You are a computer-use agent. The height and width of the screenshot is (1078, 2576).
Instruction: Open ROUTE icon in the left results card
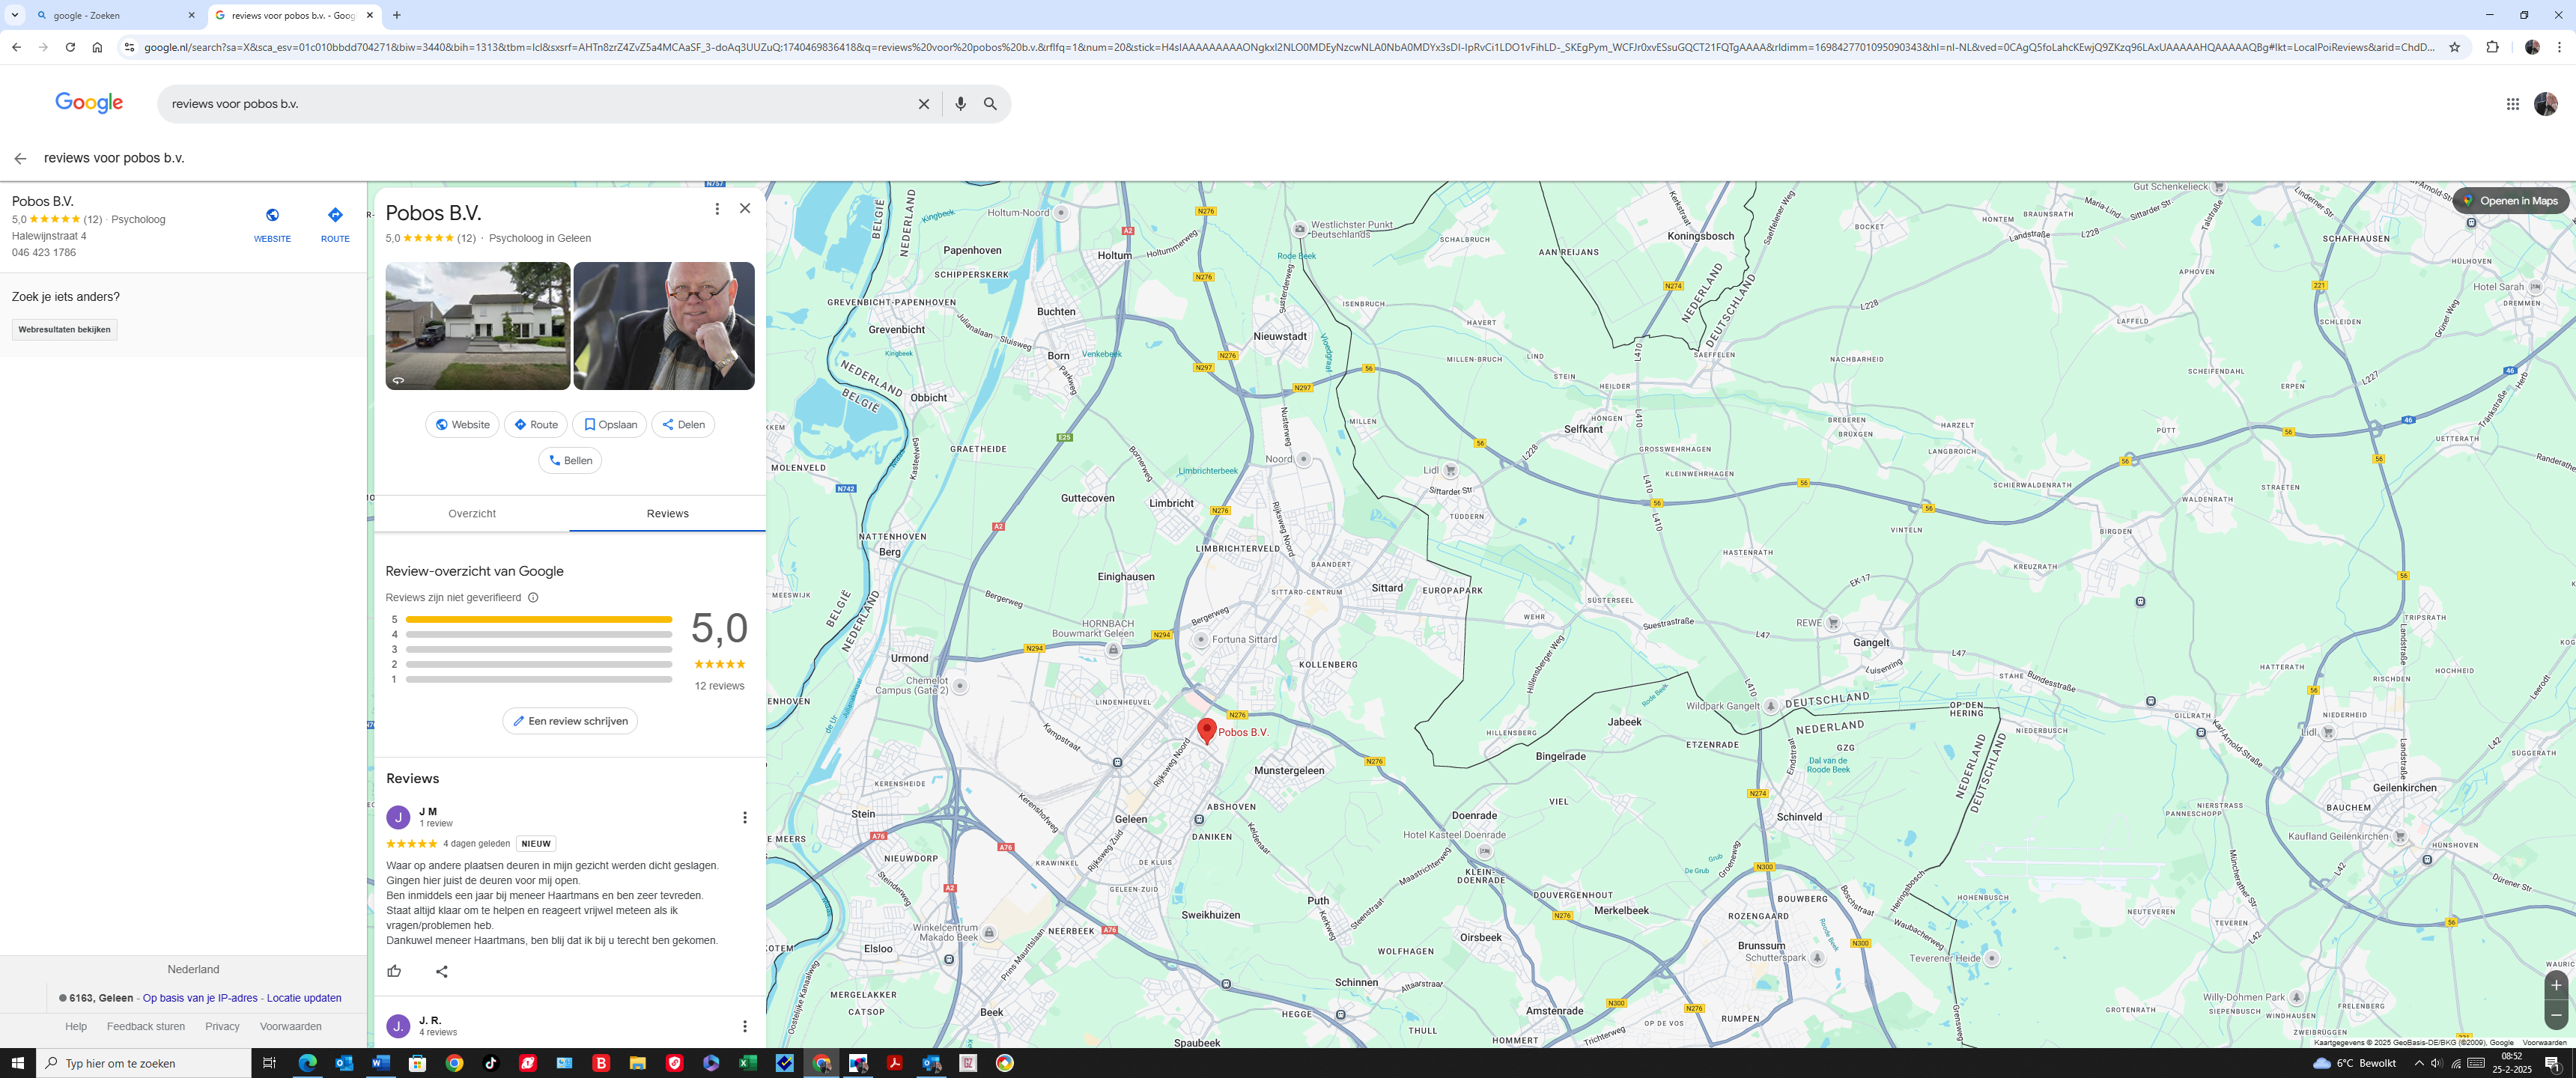point(335,225)
